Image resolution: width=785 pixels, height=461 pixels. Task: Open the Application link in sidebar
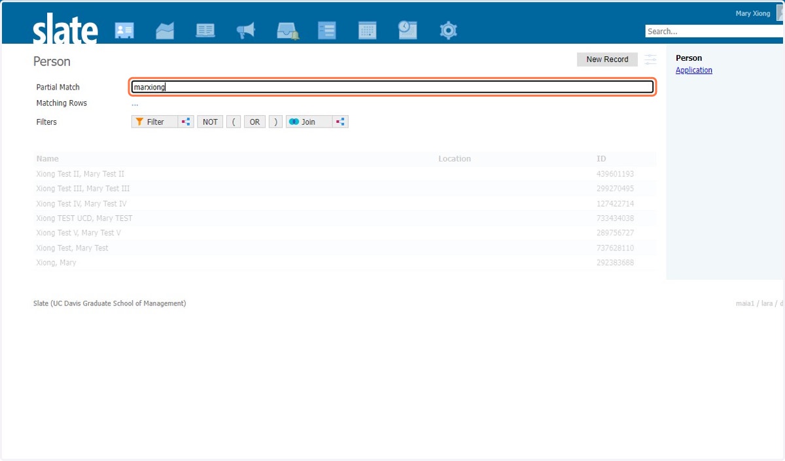point(694,70)
